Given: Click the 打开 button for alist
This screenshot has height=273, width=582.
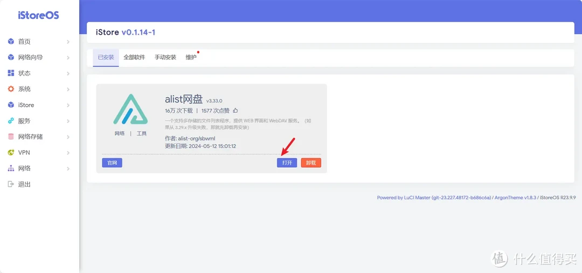Looking at the screenshot, I should pyautogui.click(x=287, y=163).
